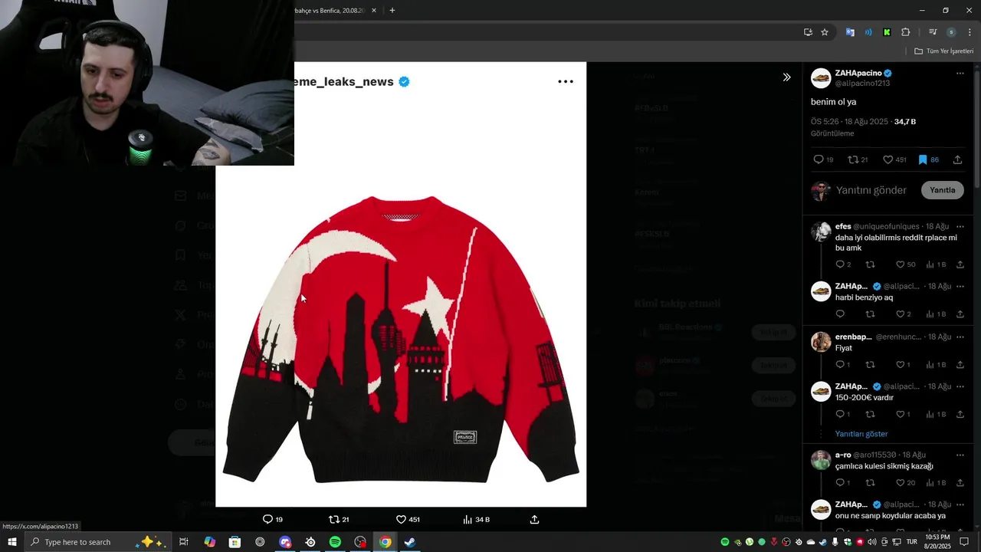This screenshot has width=981, height=552.
Task: Open the Windows Start menu
Action: [11, 542]
